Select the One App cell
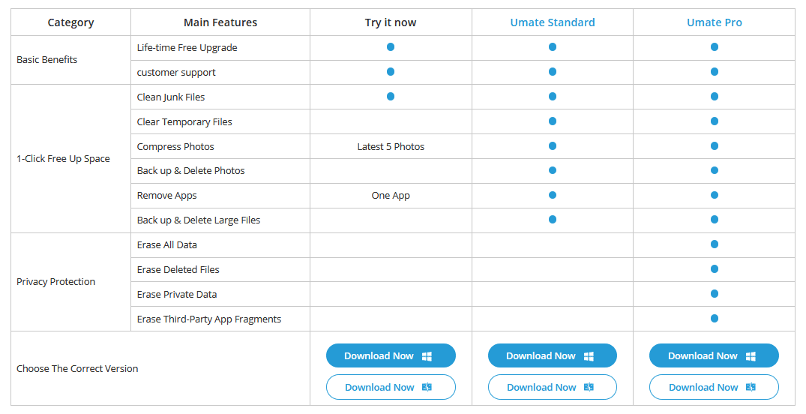This screenshot has width=806, height=414. click(391, 196)
